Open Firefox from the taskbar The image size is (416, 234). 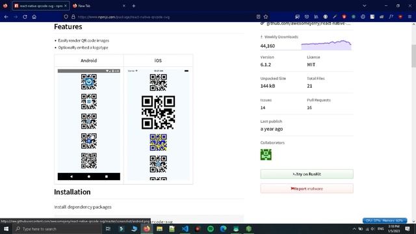(147, 229)
